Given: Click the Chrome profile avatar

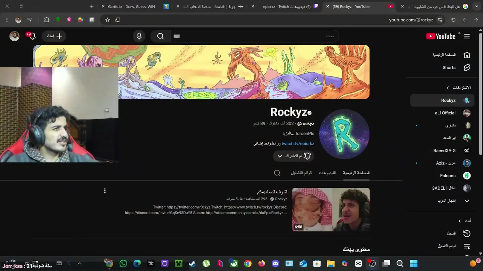Looking at the screenshot, I should click(18, 20).
